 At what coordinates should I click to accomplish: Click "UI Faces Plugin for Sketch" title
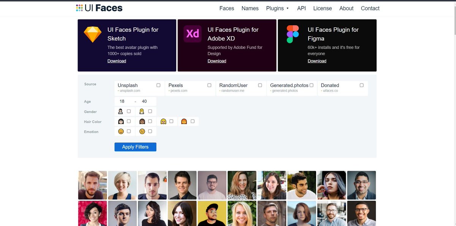[x=133, y=34]
